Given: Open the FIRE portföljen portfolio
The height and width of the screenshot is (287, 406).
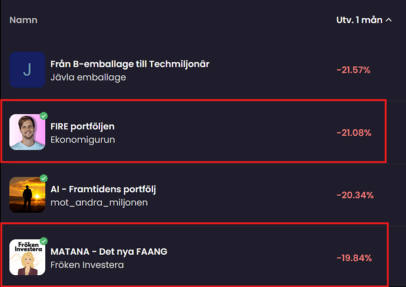Looking at the screenshot, I should (82, 126).
